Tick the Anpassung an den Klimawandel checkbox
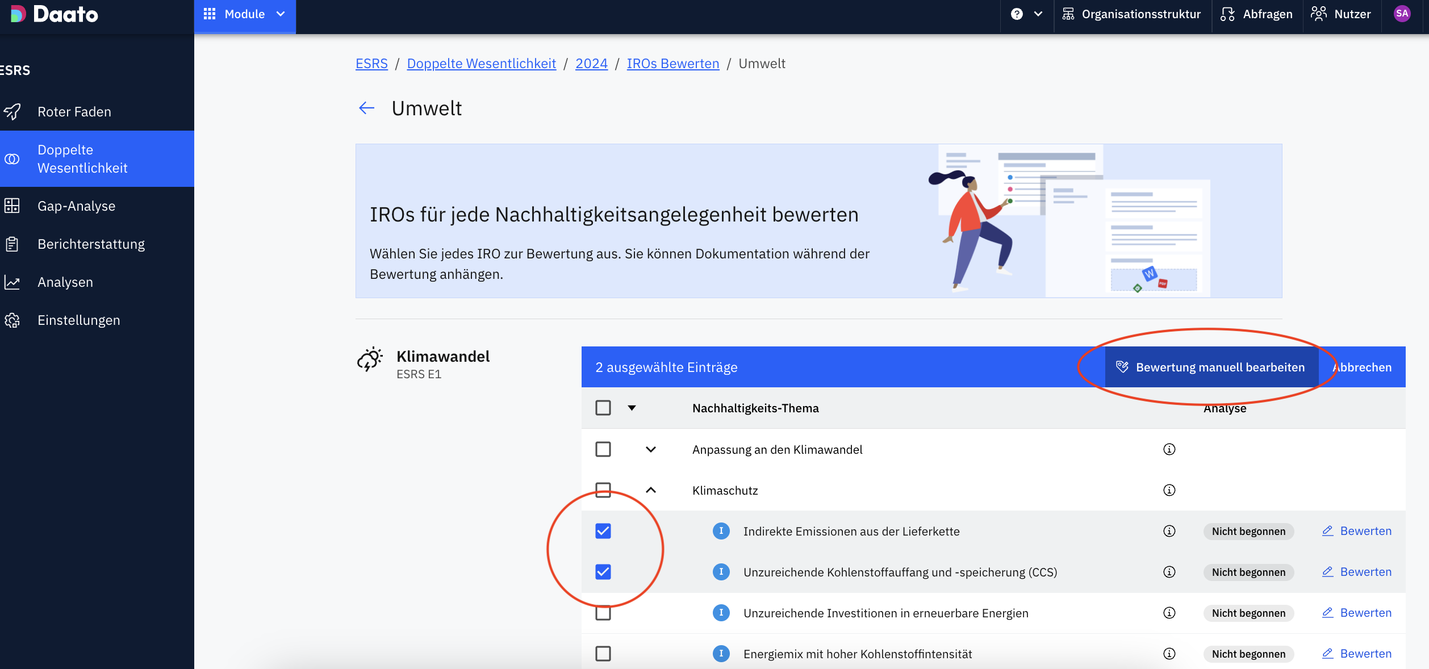This screenshot has height=669, width=1429. [603, 449]
